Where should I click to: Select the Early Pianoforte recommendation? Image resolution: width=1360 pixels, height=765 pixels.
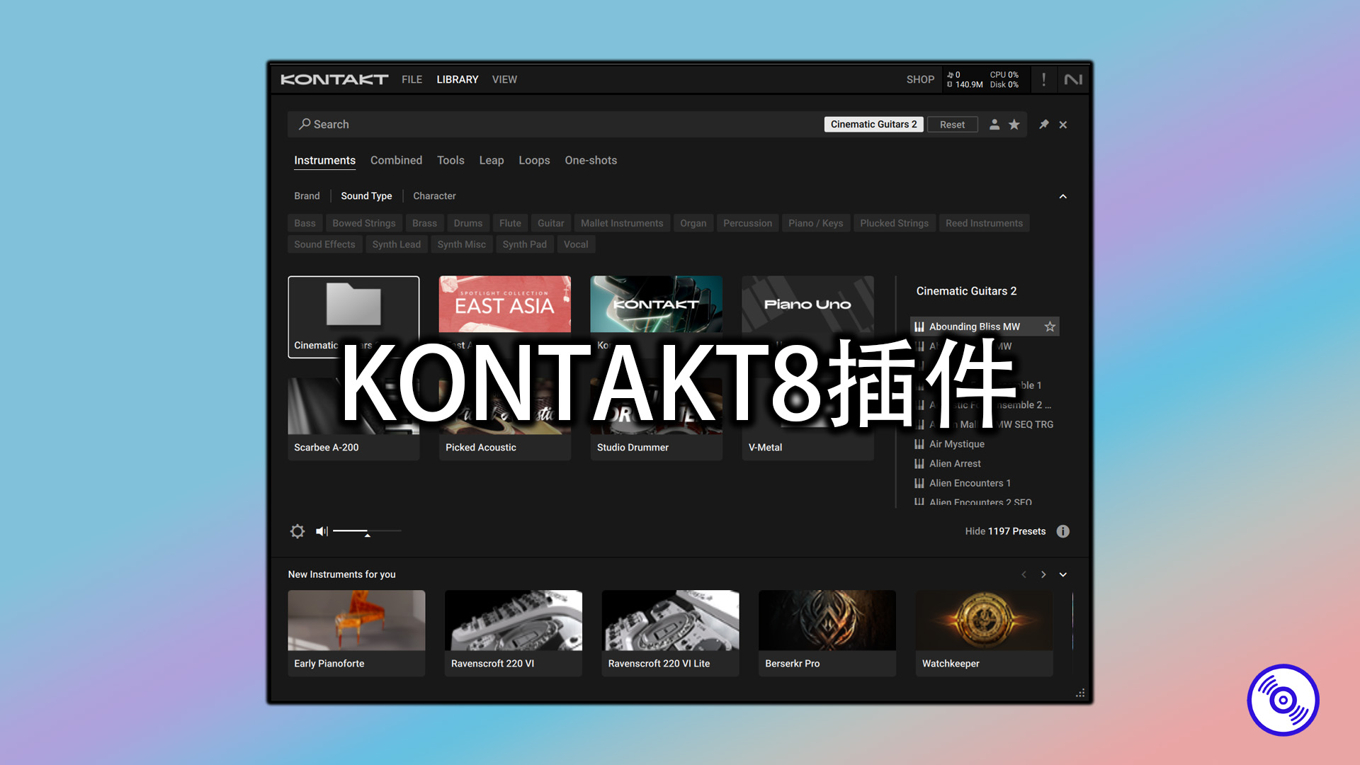point(356,633)
